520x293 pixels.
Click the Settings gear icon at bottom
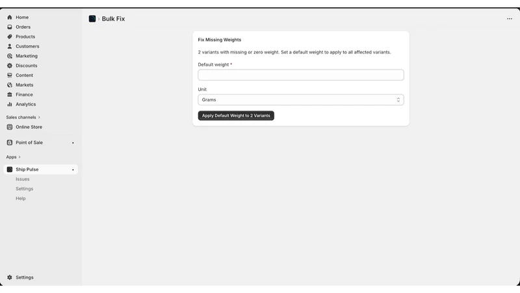point(10,277)
